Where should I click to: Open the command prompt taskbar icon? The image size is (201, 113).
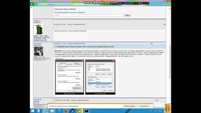(x=87, y=111)
